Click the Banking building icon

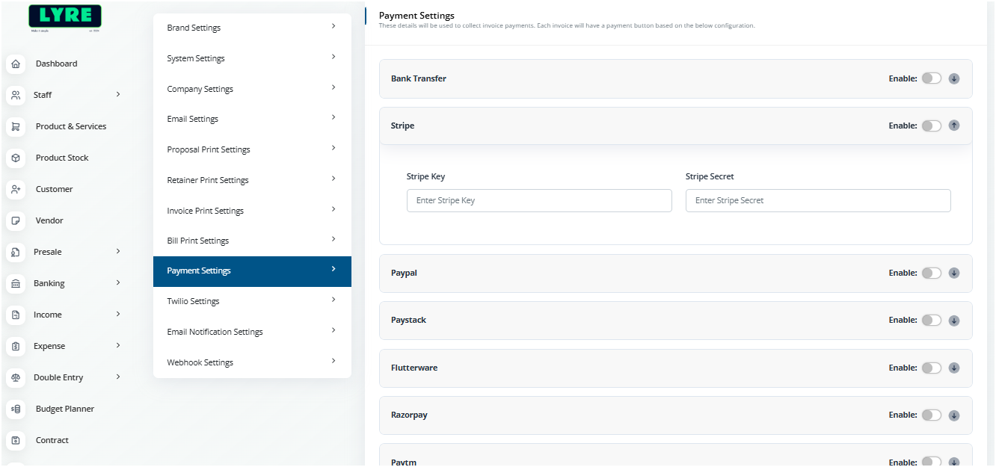(16, 284)
